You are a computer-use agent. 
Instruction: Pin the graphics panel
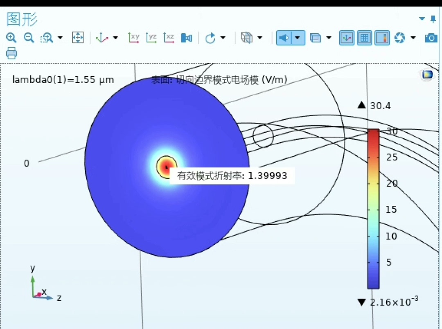click(x=433, y=19)
